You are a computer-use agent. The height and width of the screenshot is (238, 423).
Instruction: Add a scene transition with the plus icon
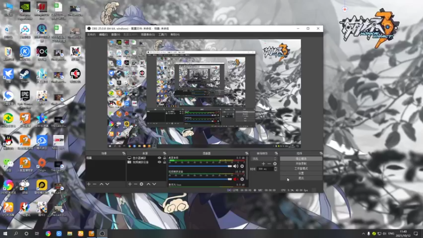click(x=263, y=164)
